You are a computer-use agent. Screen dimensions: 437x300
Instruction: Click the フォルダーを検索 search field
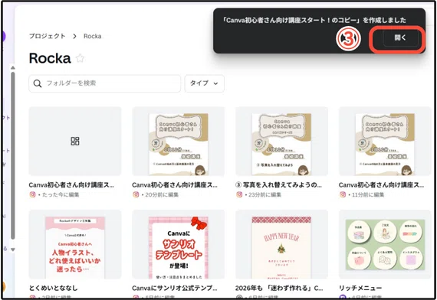[104, 83]
